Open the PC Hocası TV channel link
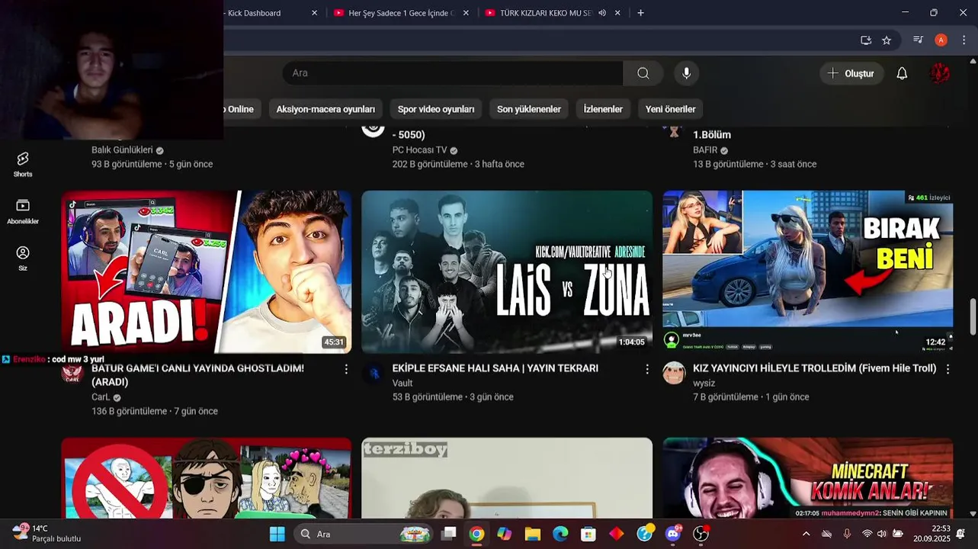978x549 pixels. click(419, 150)
